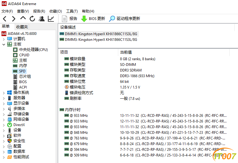Click the back navigation arrow
This screenshot has height=163, width=238.
pyautogui.click(x=5, y=19)
